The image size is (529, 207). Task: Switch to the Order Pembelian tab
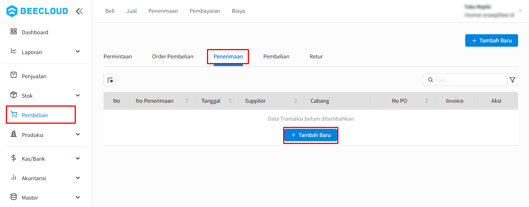tap(172, 56)
